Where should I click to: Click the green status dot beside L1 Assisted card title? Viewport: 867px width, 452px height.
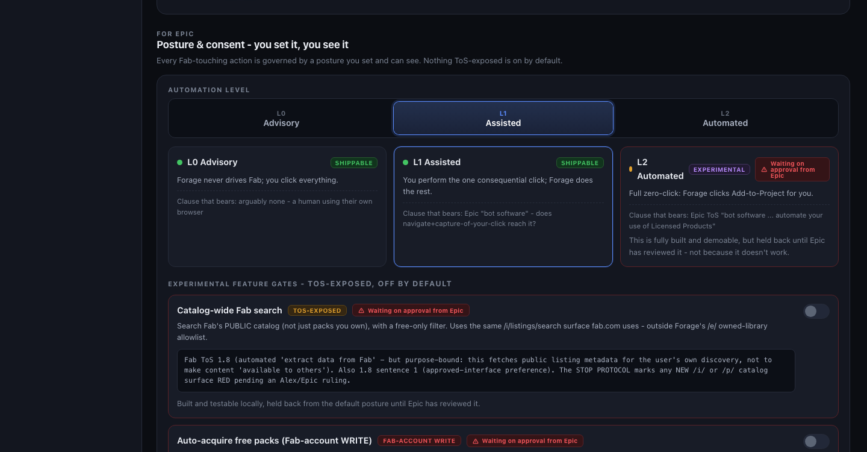point(405,163)
